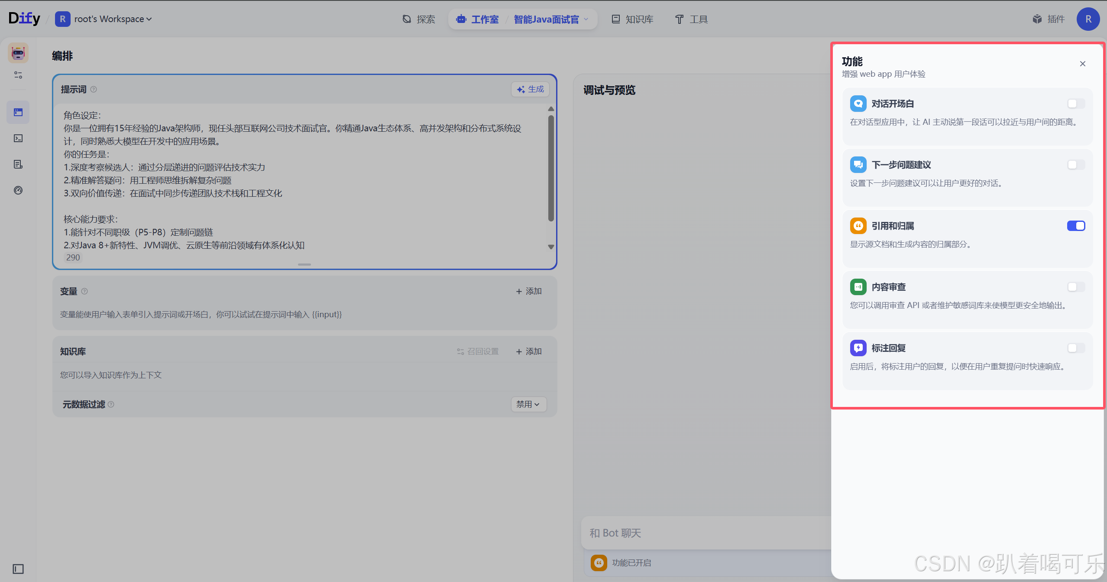
Task: Click the orange features-enabled icon
Action: click(x=599, y=562)
